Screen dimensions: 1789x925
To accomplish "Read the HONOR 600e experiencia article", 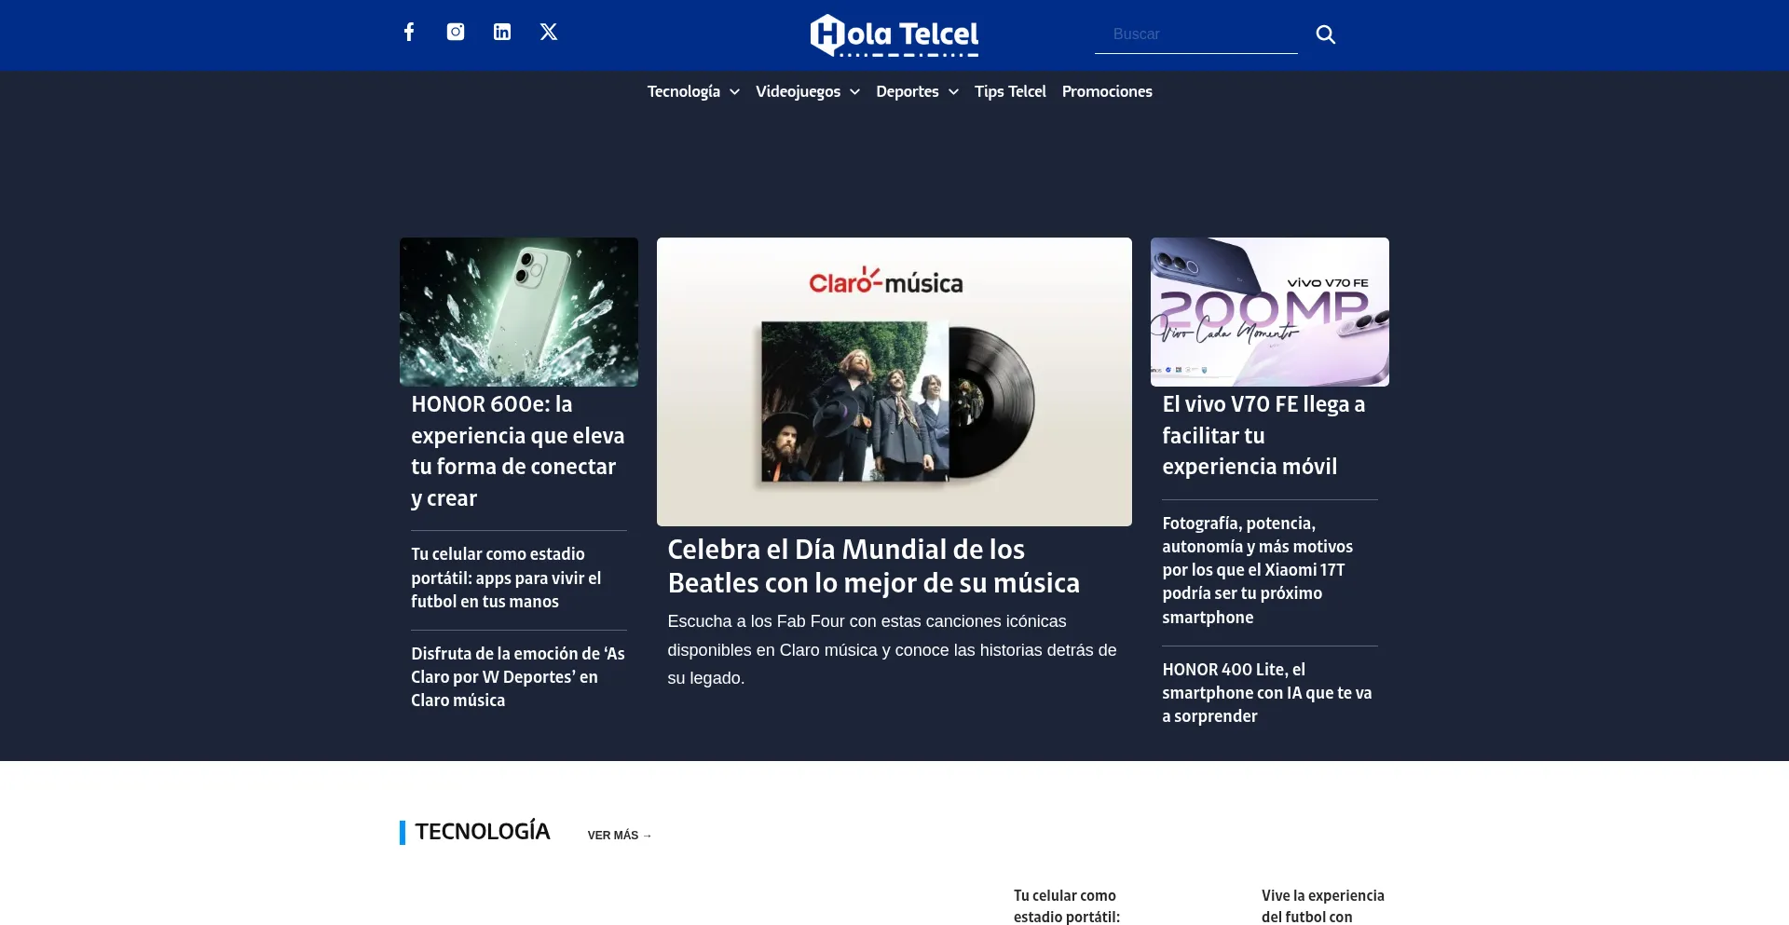I will point(518,451).
